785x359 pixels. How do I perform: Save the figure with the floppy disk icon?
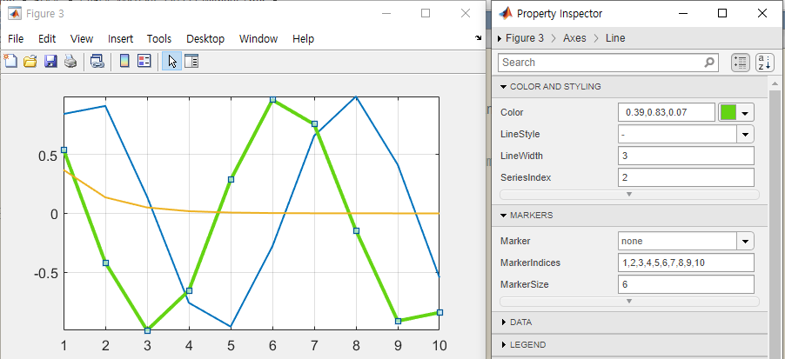tap(50, 62)
